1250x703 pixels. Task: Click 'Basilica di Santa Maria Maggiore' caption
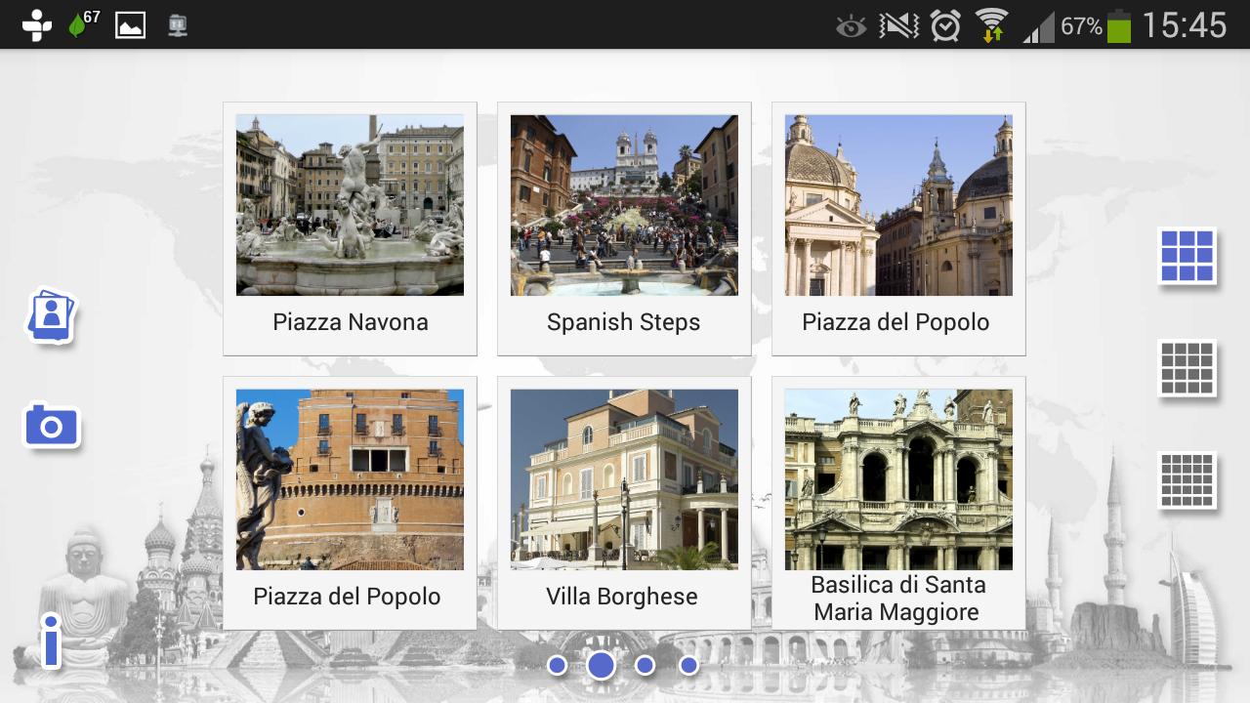point(897,599)
